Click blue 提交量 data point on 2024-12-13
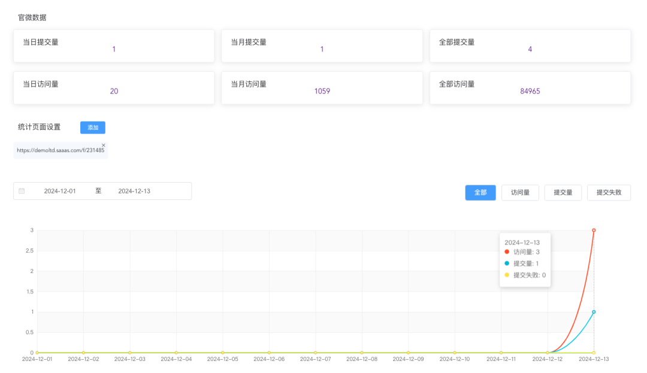Screen dimensions: 647x373 tap(594, 312)
